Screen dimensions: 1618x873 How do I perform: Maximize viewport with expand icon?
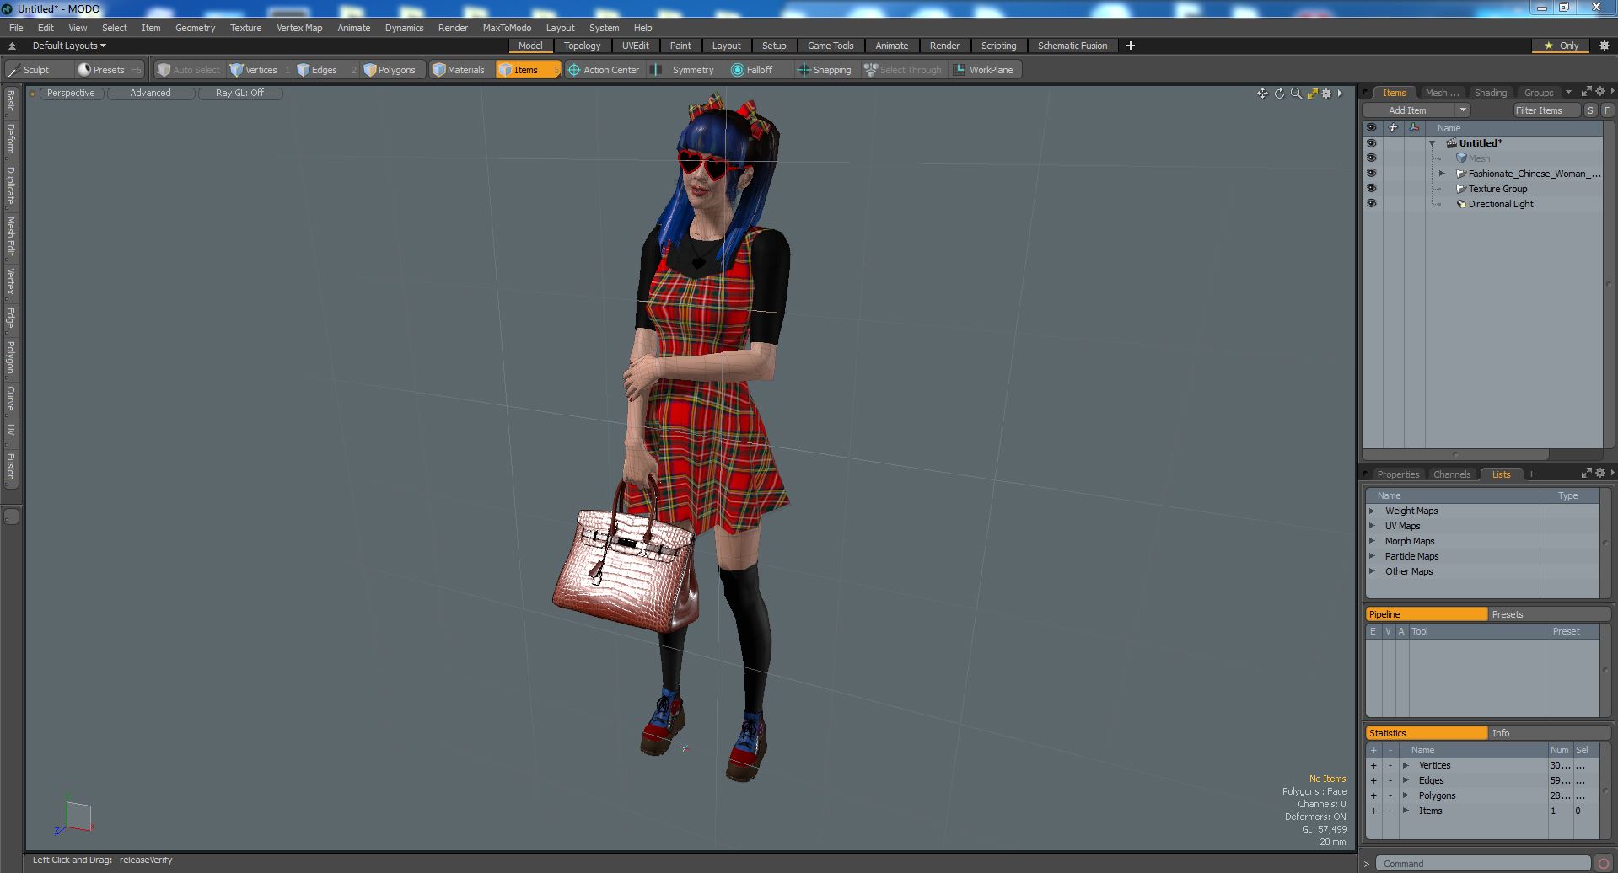[x=1312, y=94]
